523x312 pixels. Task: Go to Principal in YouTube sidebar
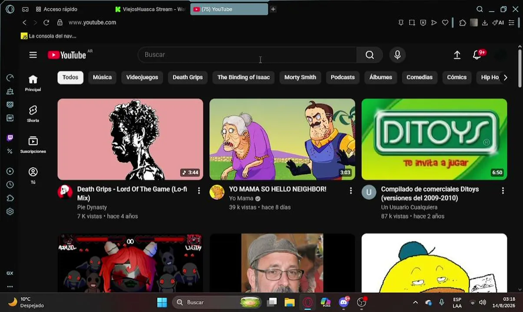click(33, 83)
